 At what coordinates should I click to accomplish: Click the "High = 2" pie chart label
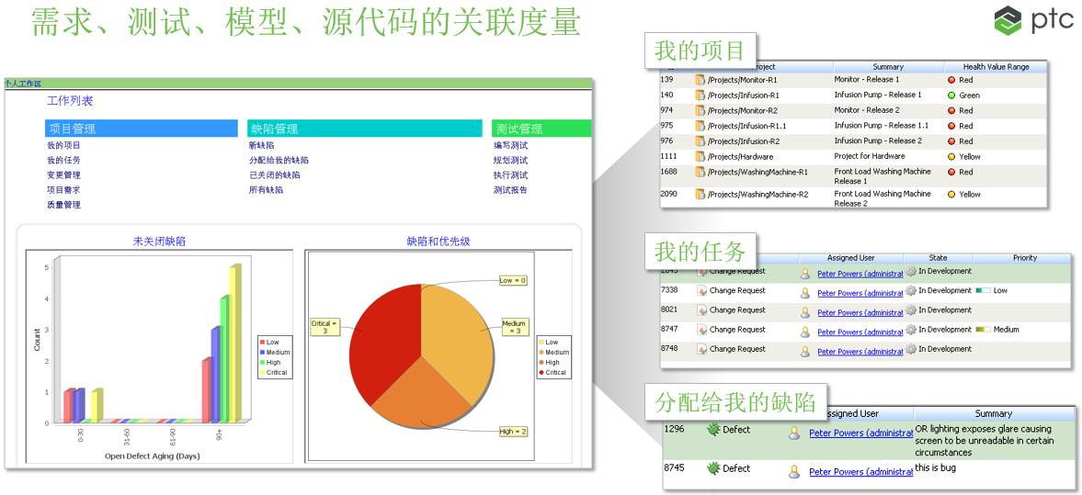(x=513, y=432)
